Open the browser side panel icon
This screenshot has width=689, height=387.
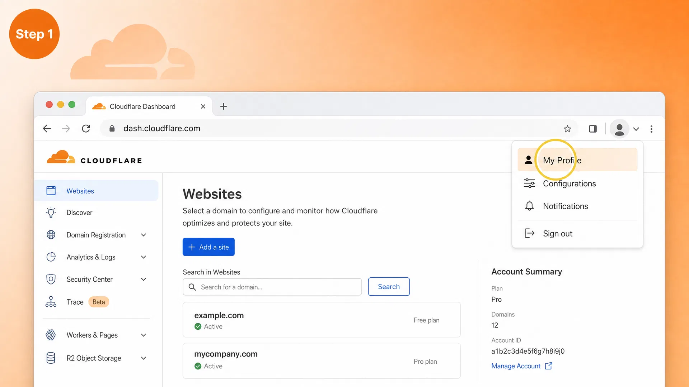pos(593,129)
